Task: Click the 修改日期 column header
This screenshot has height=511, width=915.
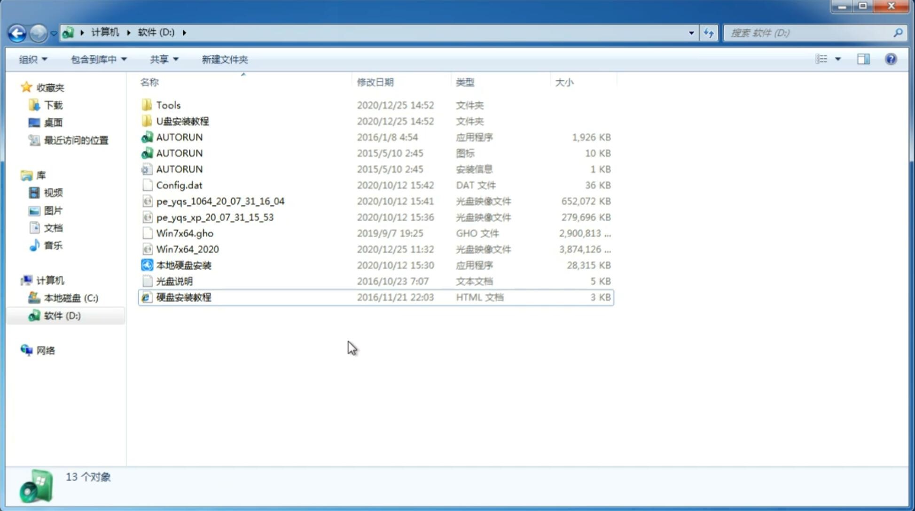Action: point(375,82)
